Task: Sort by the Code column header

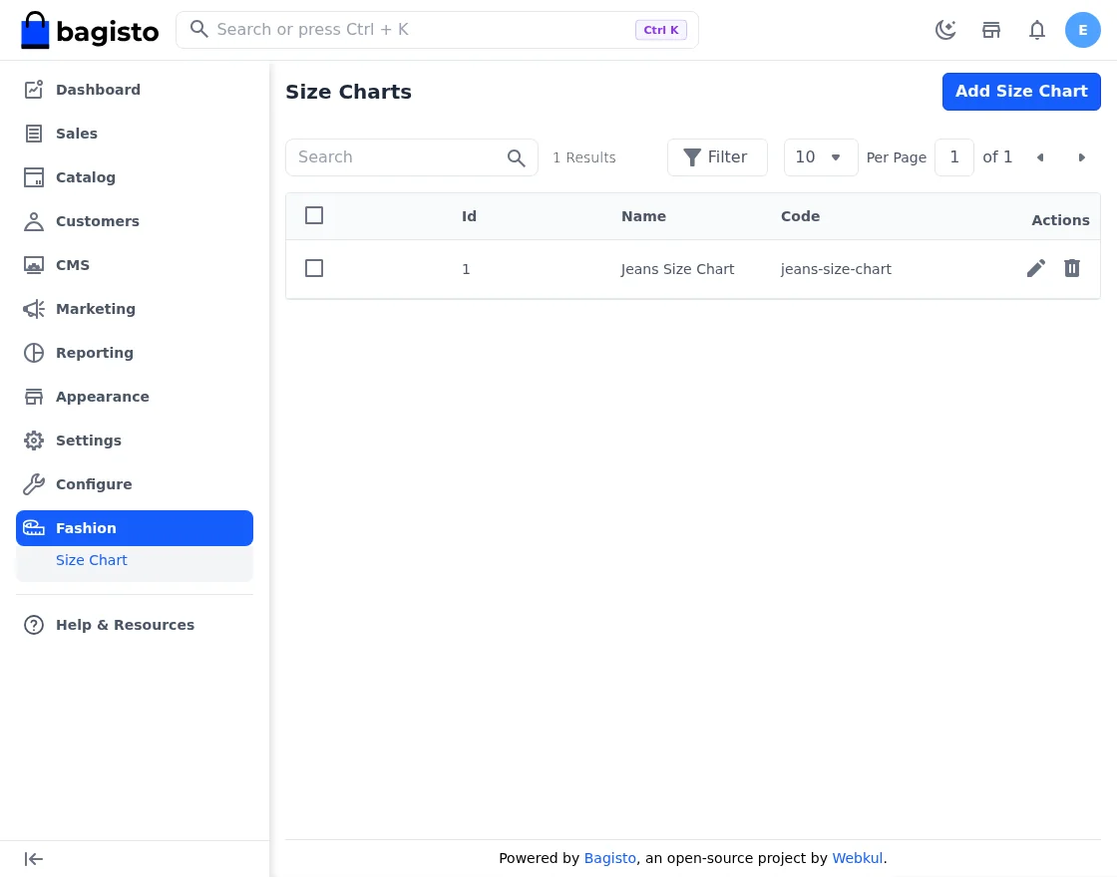Action: (x=800, y=216)
